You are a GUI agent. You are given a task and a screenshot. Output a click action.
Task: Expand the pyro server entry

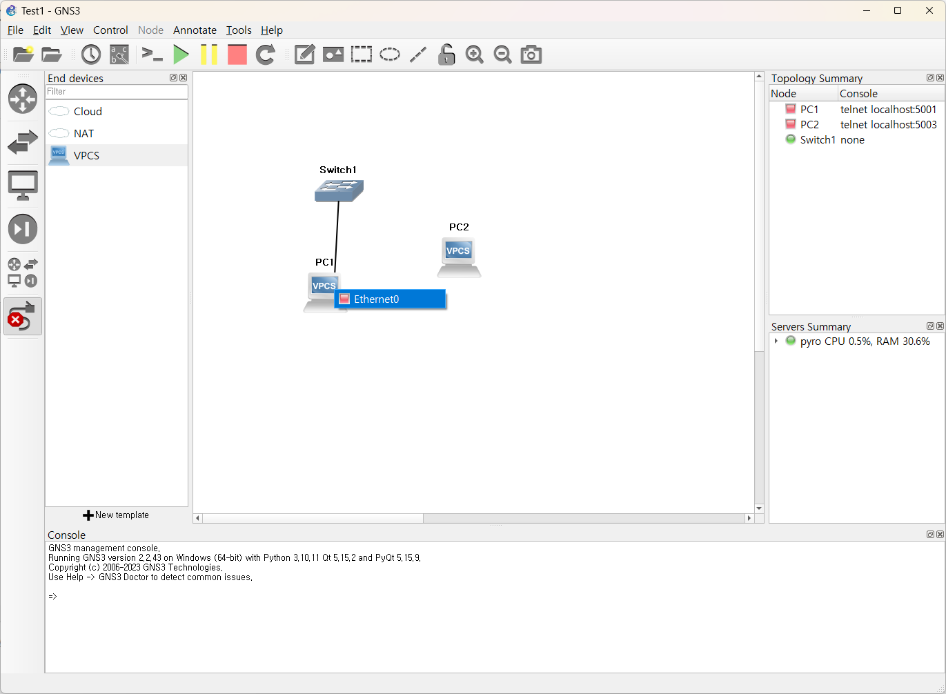(776, 341)
